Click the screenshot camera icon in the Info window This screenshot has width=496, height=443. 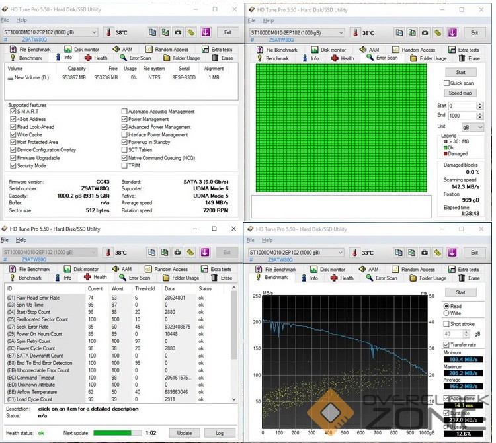click(x=177, y=32)
